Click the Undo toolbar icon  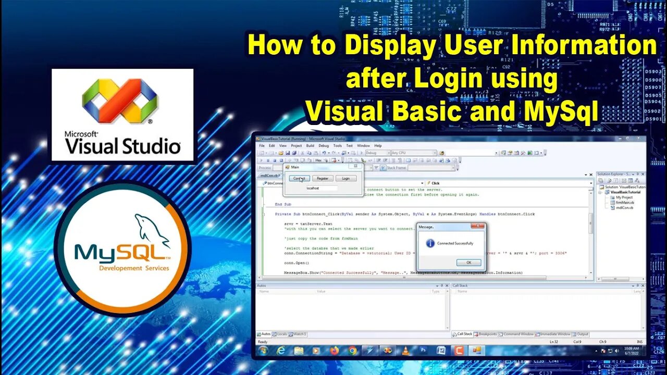point(324,153)
